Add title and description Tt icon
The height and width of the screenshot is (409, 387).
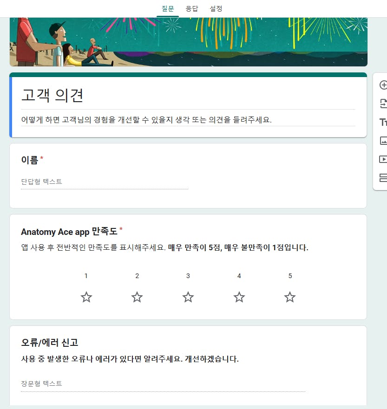click(x=383, y=122)
